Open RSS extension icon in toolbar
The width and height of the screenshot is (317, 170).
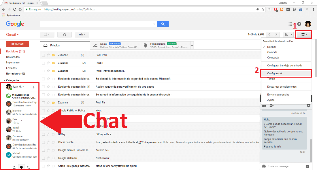[282, 9]
